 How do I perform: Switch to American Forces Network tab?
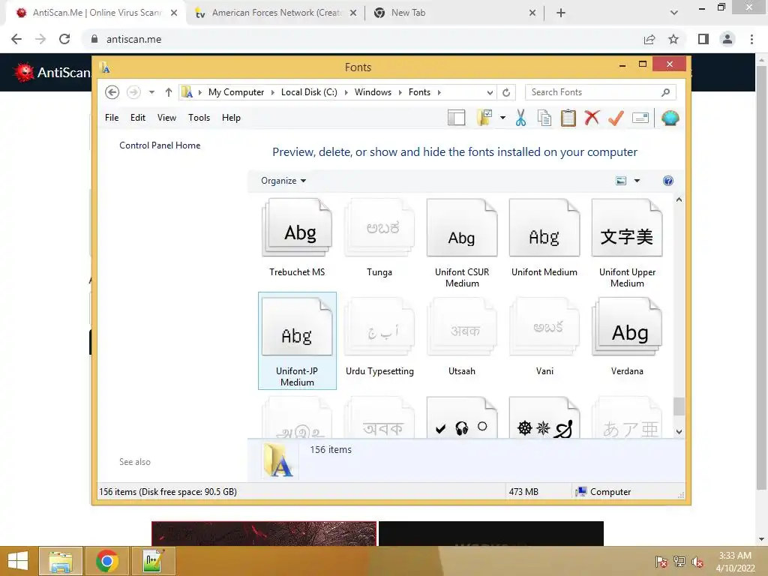point(276,13)
